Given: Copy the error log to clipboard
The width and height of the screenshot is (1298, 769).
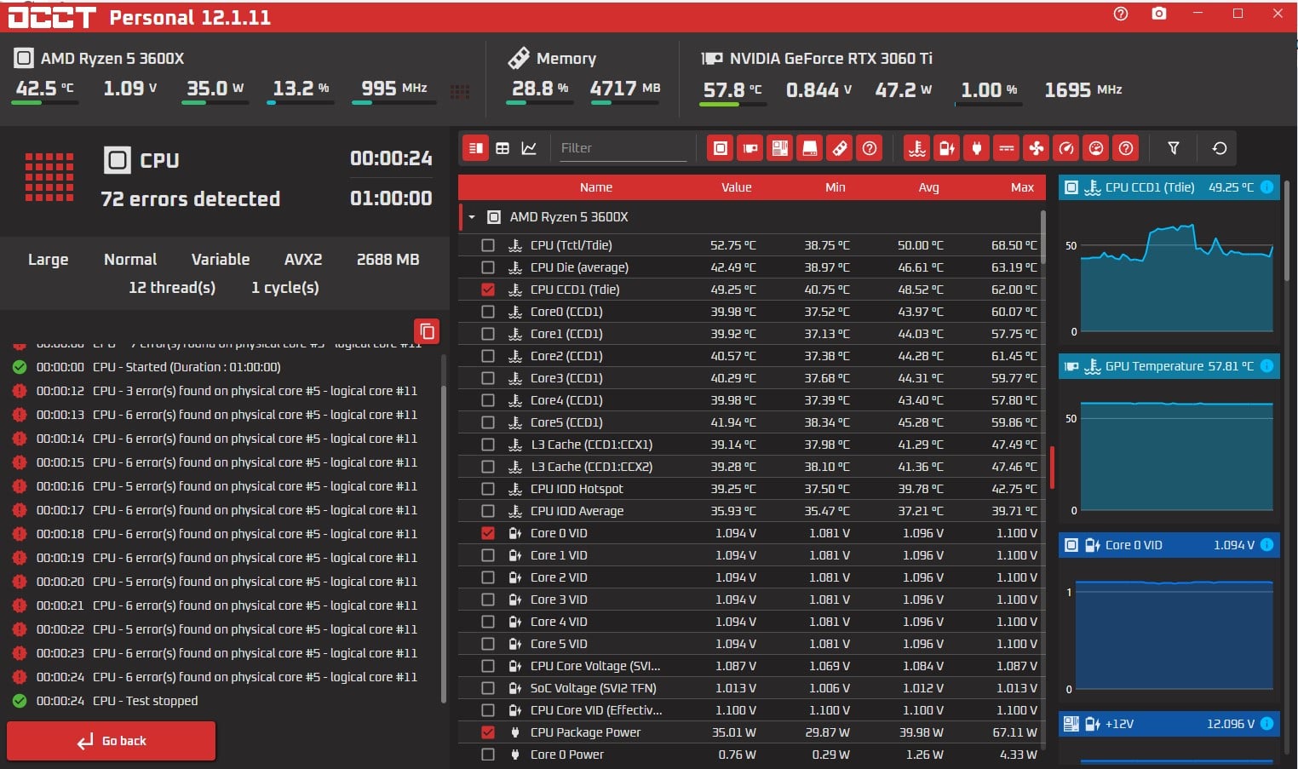Looking at the screenshot, I should [x=427, y=331].
